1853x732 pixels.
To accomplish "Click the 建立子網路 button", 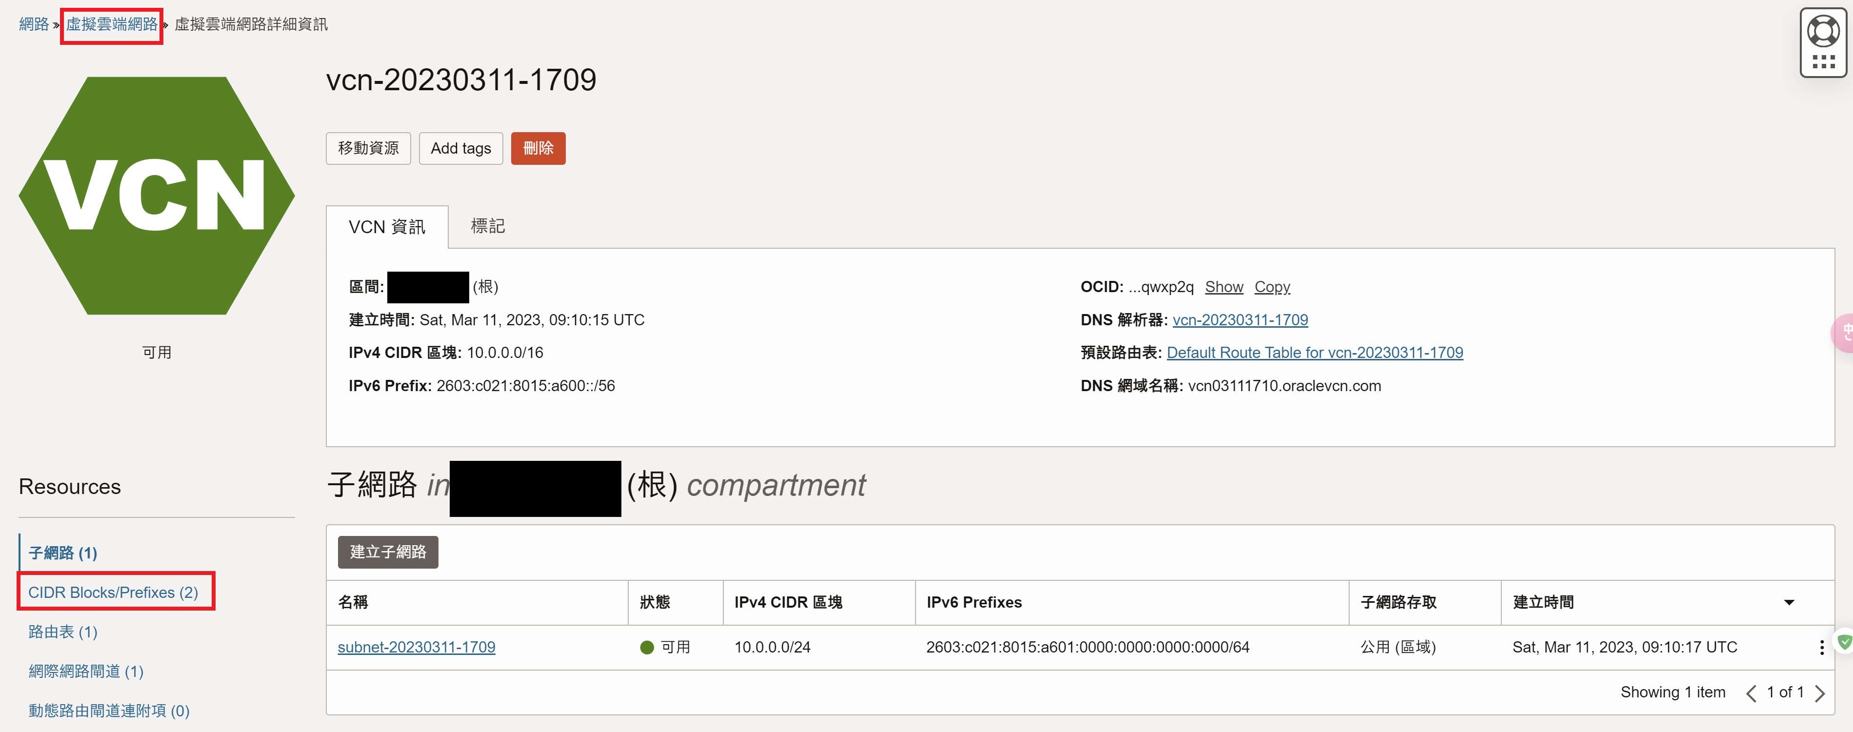I will 388,552.
